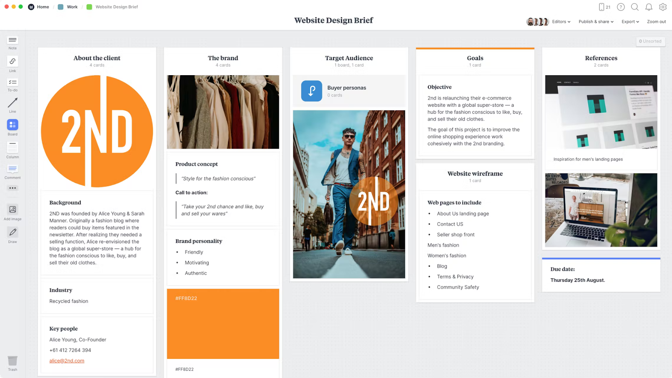Go to Home in breadcrumb
Image resolution: width=672 pixels, height=378 pixels.
(x=42, y=7)
